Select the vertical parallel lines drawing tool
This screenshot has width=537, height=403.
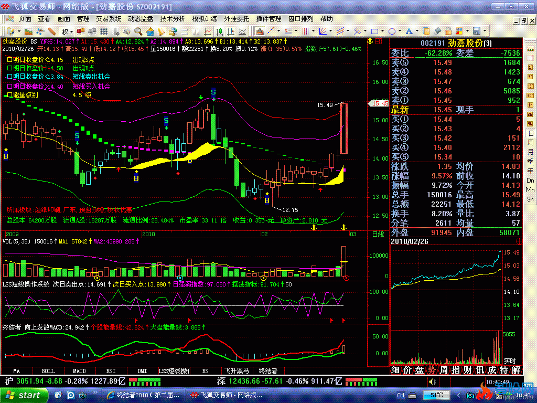click(305, 31)
